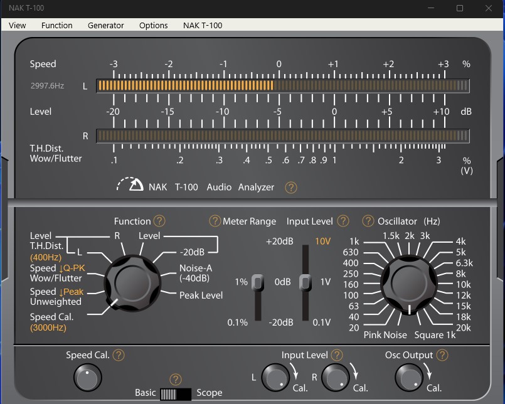505x404 pixels.
Task: Pick 63 Hz oscillator frequency
Action: pyautogui.click(x=353, y=306)
